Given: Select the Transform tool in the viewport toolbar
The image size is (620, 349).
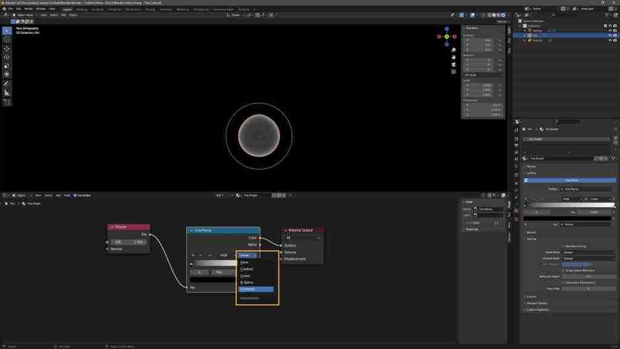Looking at the screenshot, I should (x=7, y=75).
